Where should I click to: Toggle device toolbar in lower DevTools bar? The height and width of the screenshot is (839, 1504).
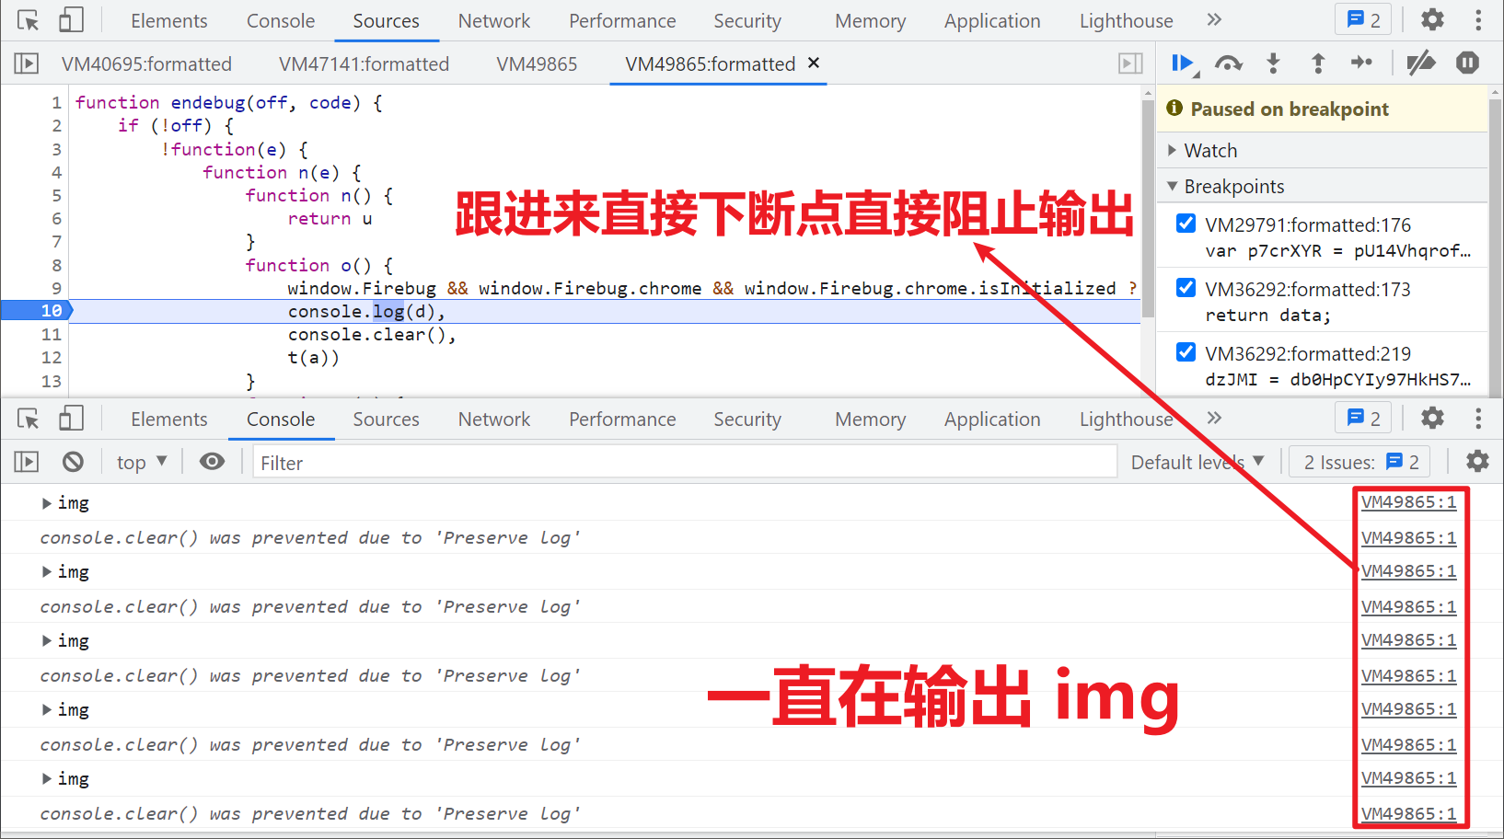click(71, 419)
